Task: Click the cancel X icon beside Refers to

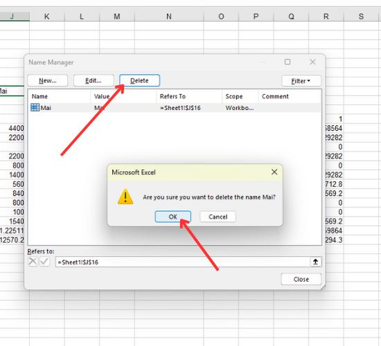Action: tap(33, 262)
